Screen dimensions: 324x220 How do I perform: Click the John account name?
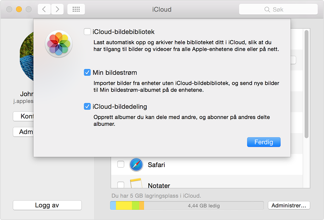[x=27, y=94]
